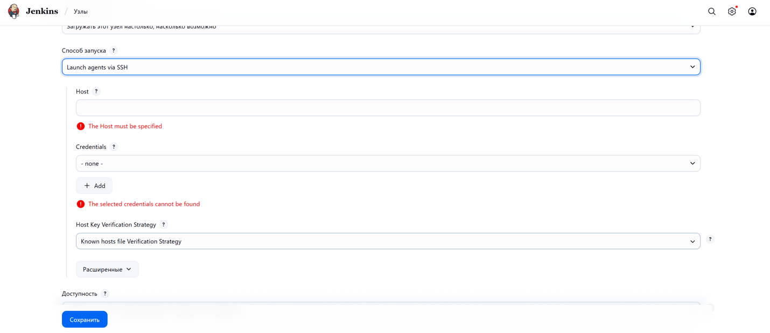Click the Host must be specified error icon
Viewport: 770px width, 333px height.
[x=81, y=126]
